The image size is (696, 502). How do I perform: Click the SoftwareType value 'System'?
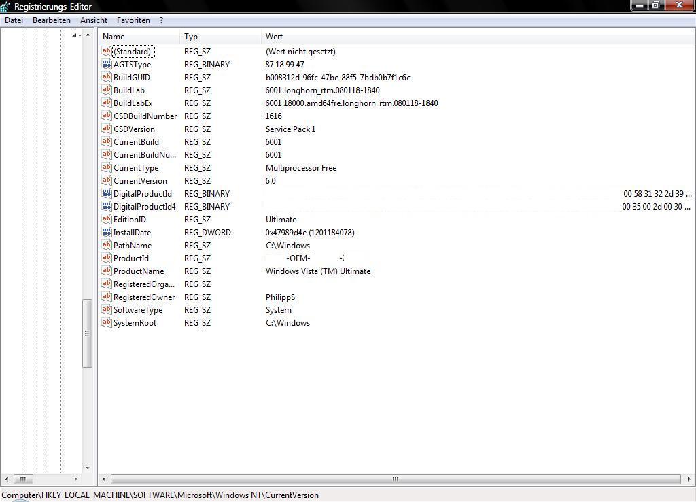(278, 310)
